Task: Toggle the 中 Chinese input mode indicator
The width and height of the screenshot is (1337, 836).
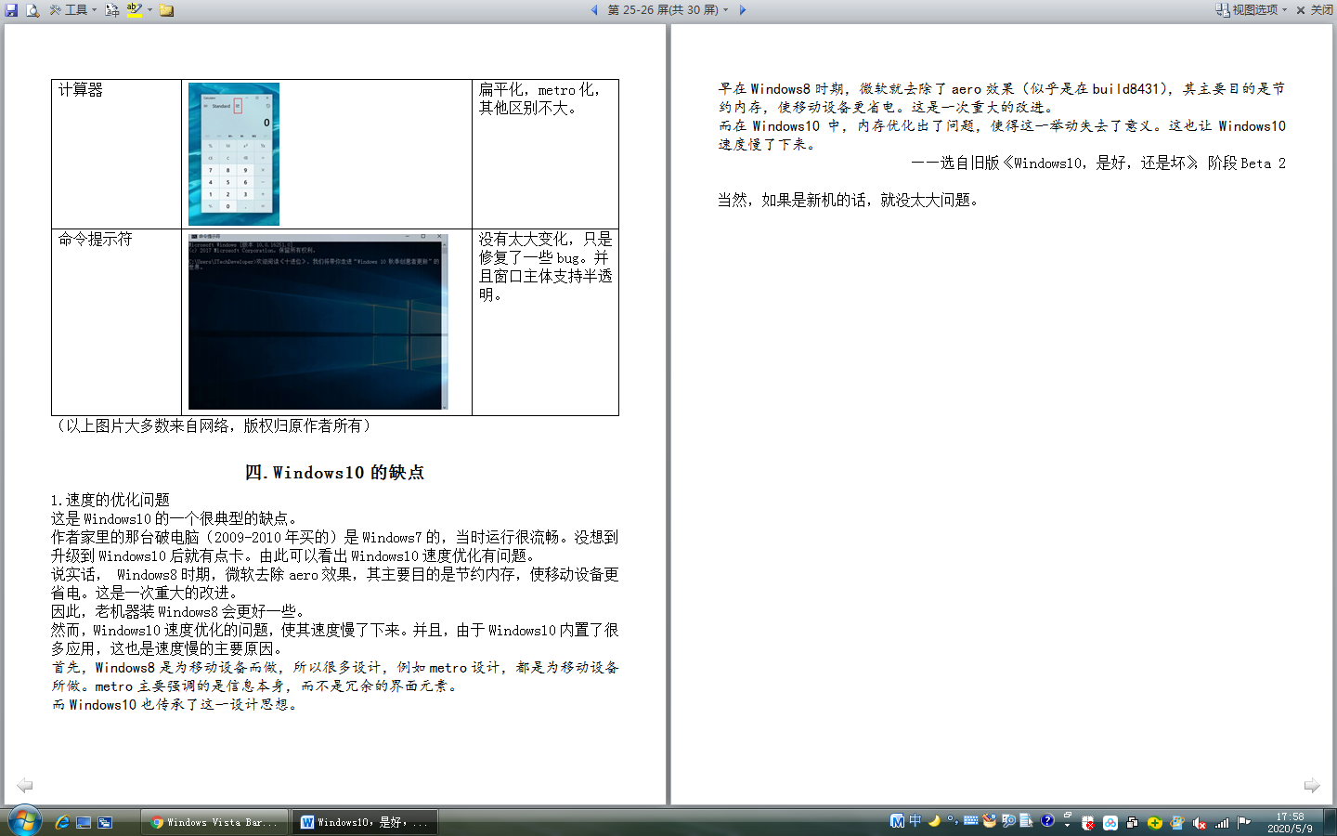Action: tap(915, 821)
